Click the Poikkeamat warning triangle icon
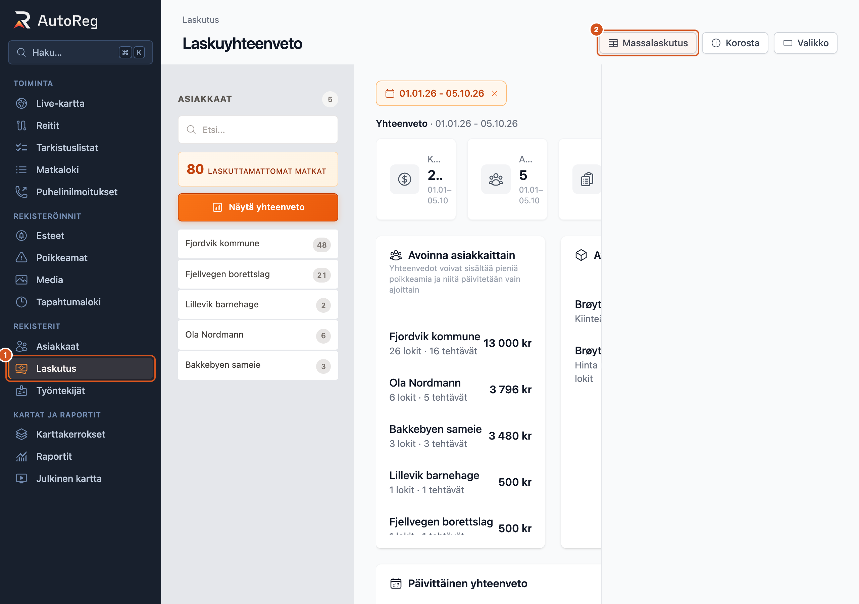This screenshot has width=859, height=604. coord(21,258)
